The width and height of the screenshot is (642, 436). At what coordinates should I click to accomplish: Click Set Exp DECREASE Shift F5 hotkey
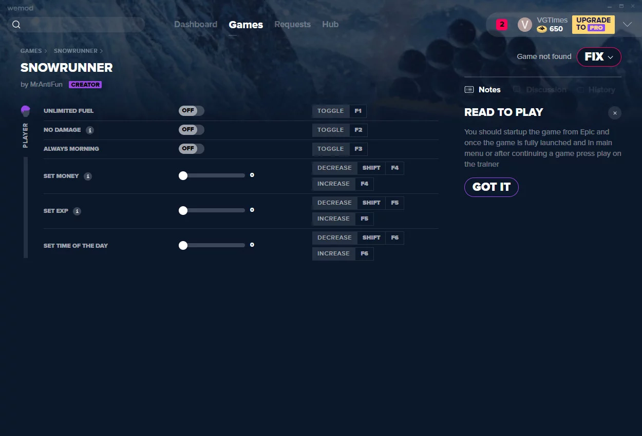[x=358, y=203]
